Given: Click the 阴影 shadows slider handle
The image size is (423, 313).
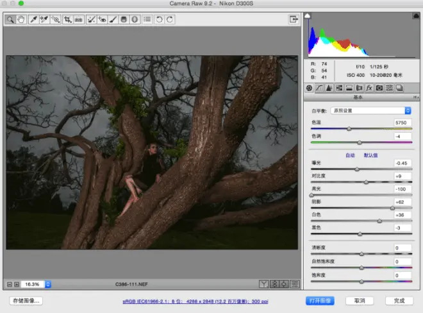Looking at the screenshot, I should (392, 208).
